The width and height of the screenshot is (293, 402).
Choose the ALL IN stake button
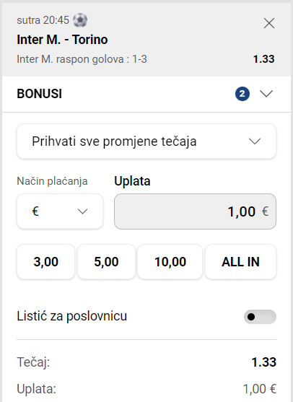pos(241,262)
